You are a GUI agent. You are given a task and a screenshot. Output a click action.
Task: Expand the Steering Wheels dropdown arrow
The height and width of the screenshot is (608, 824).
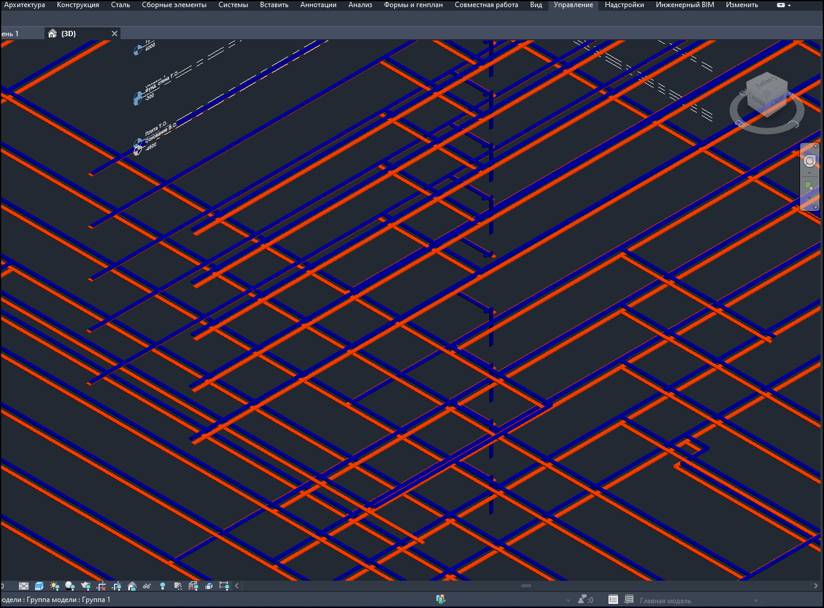(810, 173)
